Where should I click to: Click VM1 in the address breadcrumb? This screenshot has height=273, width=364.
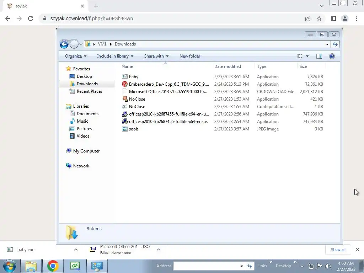pos(102,44)
